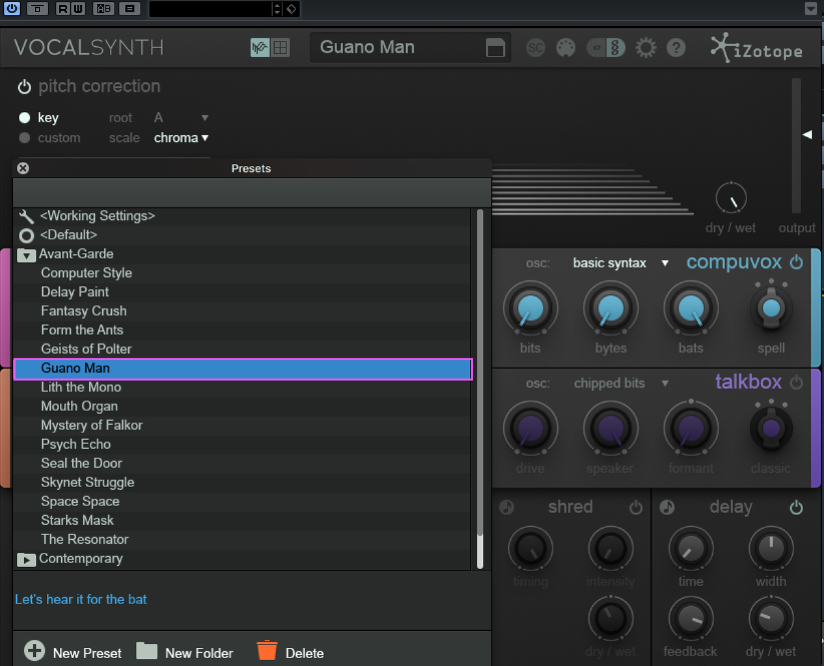Select the Starks Mask preset
This screenshot has width=824, height=666.
(241, 520)
